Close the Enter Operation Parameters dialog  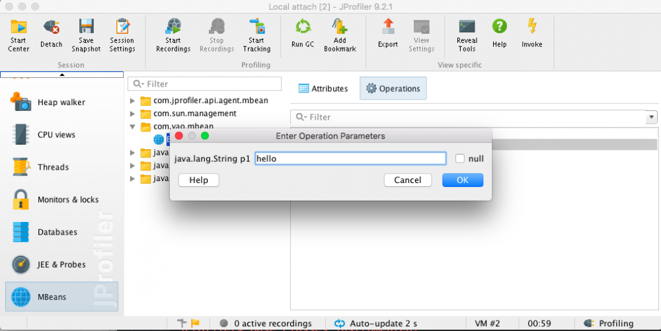(178, 135)
